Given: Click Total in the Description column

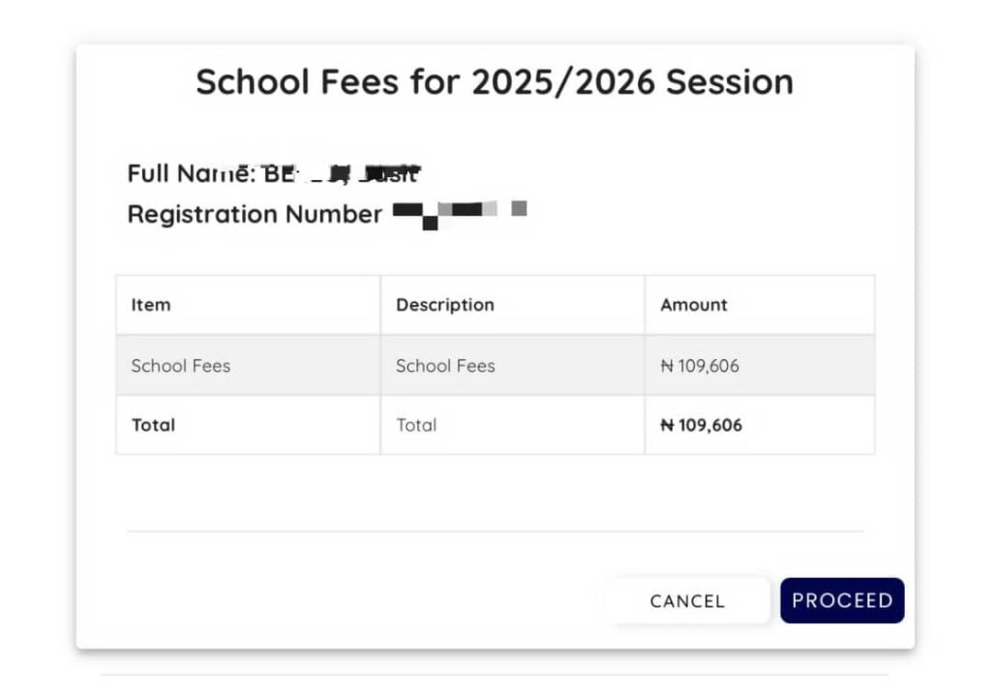Looking at the screenshot, I should [x=416, y=425].
